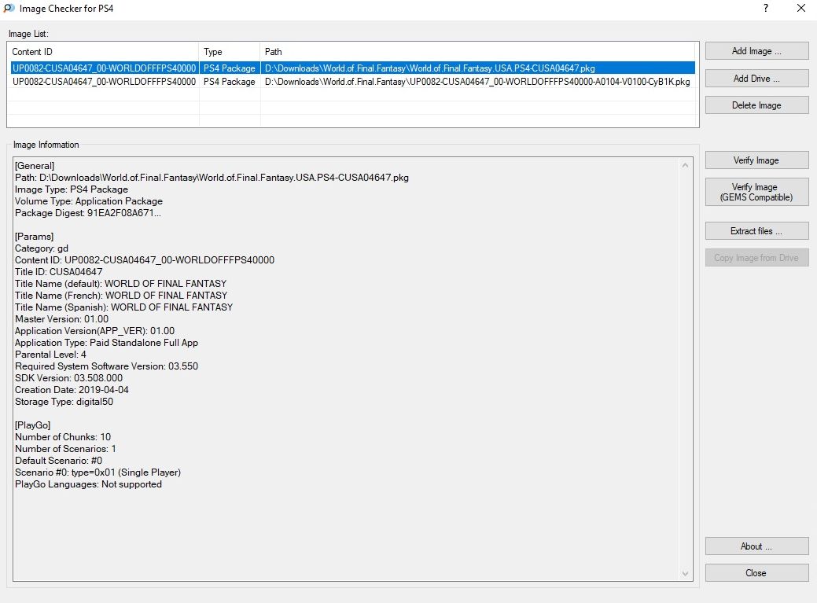This screenshot has height=603, width=817.
Task: Click the scroll up arrow in Image Information
Action: tap(685, 165)
